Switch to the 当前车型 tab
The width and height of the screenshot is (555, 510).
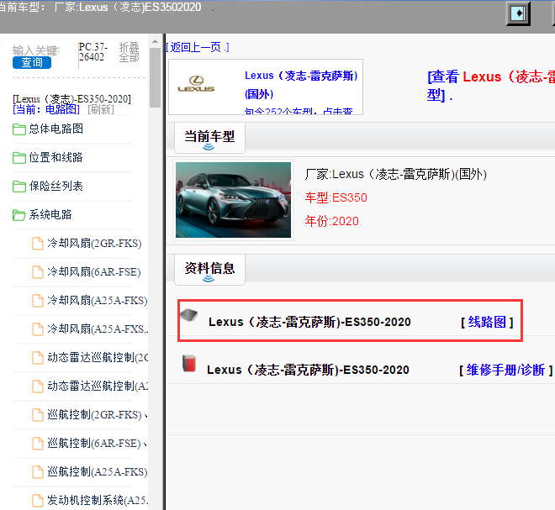tap(209, 138)
